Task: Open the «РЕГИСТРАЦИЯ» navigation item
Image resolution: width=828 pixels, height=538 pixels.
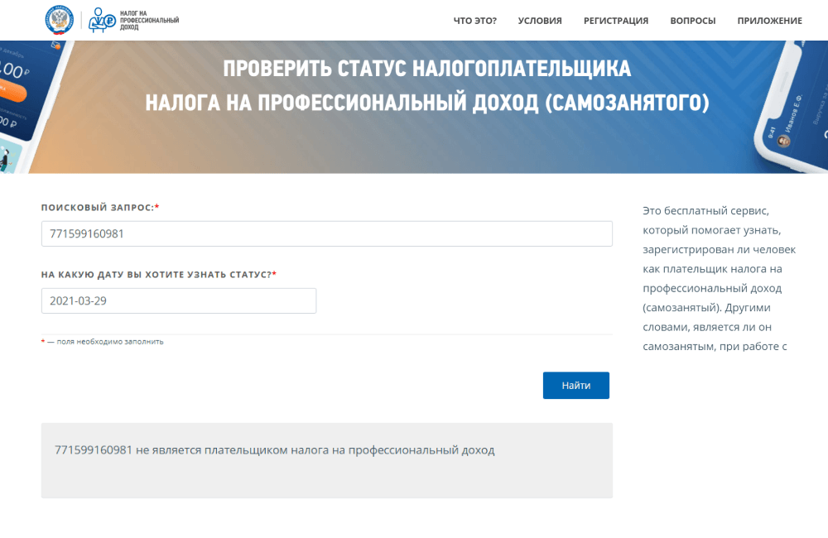Action: (616, 21)
